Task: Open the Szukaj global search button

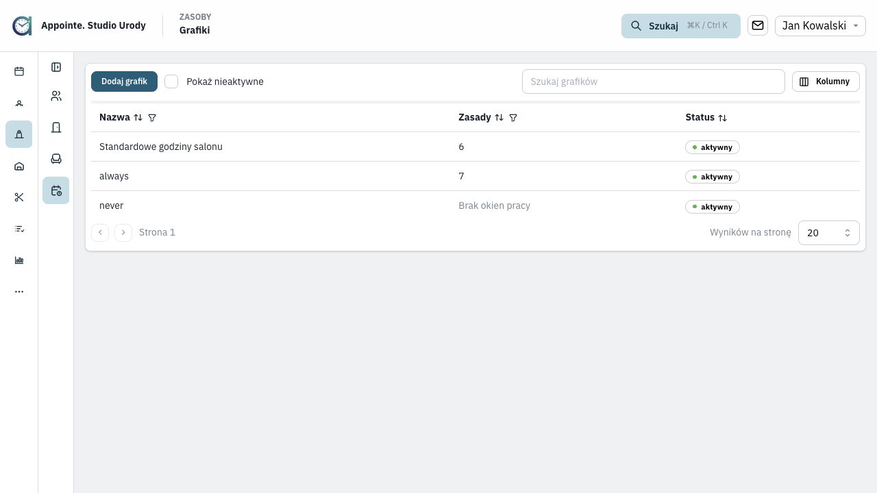Action: pyautogui.click(x=681, y=25)
